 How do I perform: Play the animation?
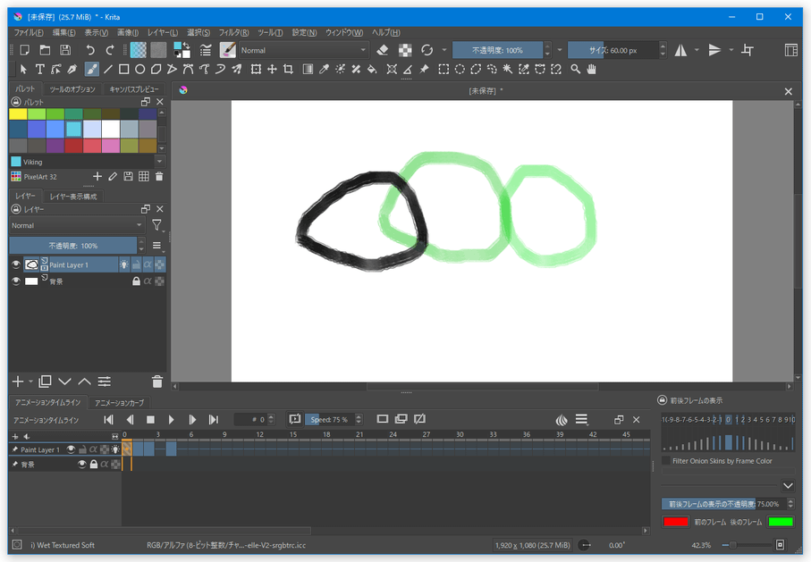[x=171, y=419]
